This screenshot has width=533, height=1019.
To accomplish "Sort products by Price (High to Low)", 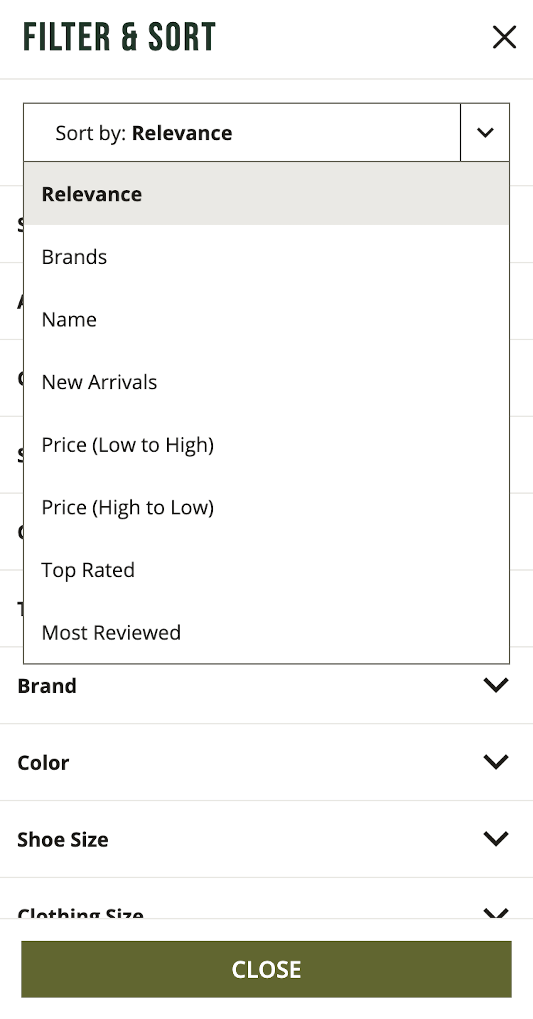I will click(x=128, y=507).
